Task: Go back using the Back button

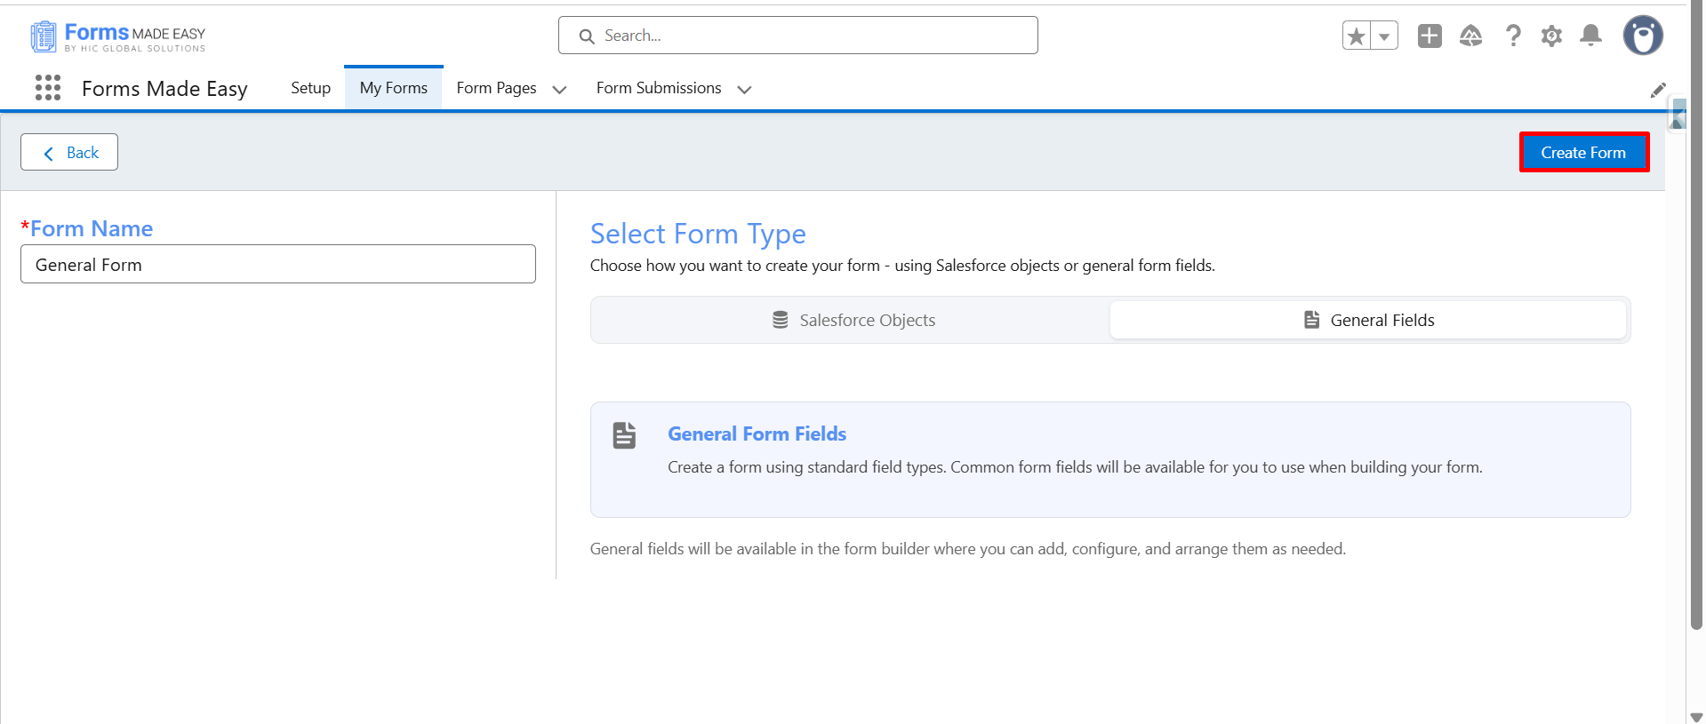Action: [69, 152]
